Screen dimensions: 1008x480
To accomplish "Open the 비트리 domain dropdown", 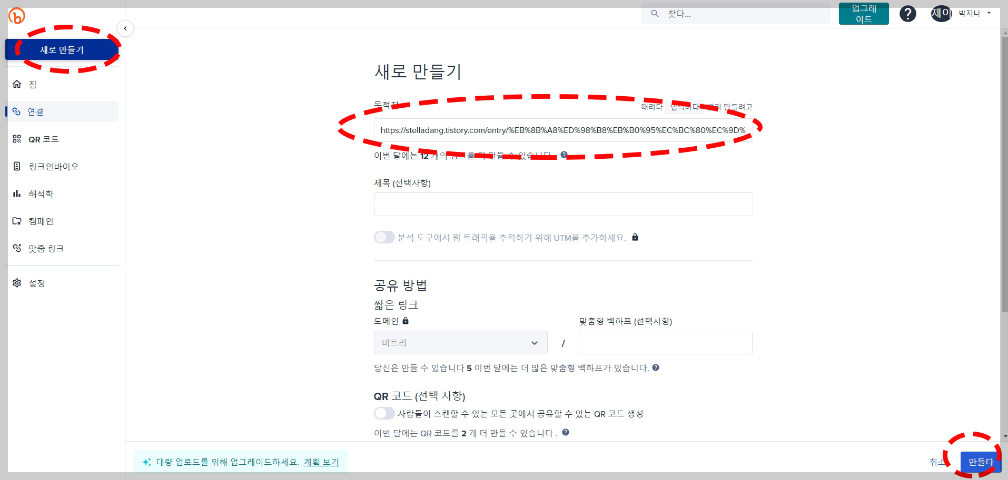I will [460, 342].
